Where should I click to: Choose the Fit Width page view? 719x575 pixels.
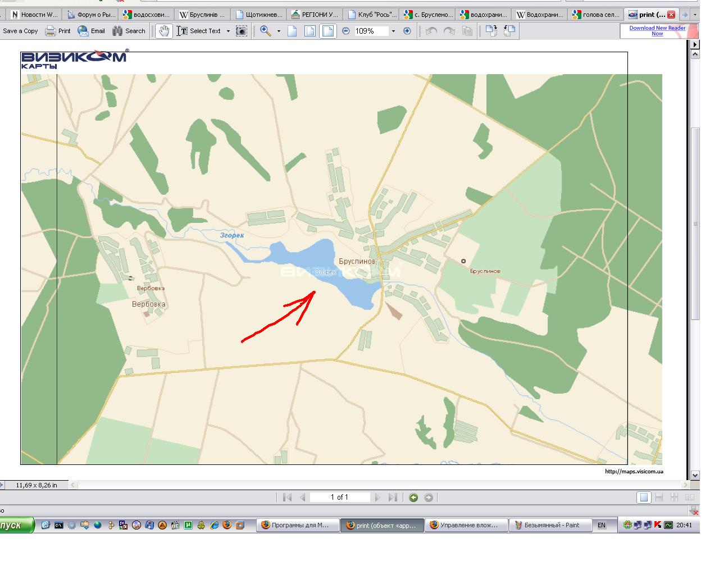[x=328, y=31]
